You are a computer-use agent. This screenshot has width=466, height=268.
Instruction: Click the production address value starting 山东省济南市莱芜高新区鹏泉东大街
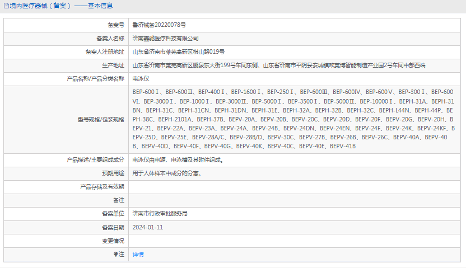279,65
